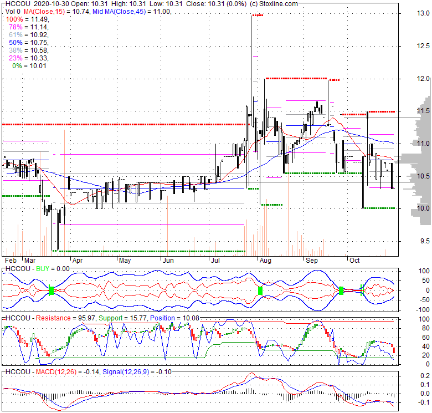Click the 20 label on Resistance panel axis
The width and height of the screenshot is (432, 413).
click(426, 355)
